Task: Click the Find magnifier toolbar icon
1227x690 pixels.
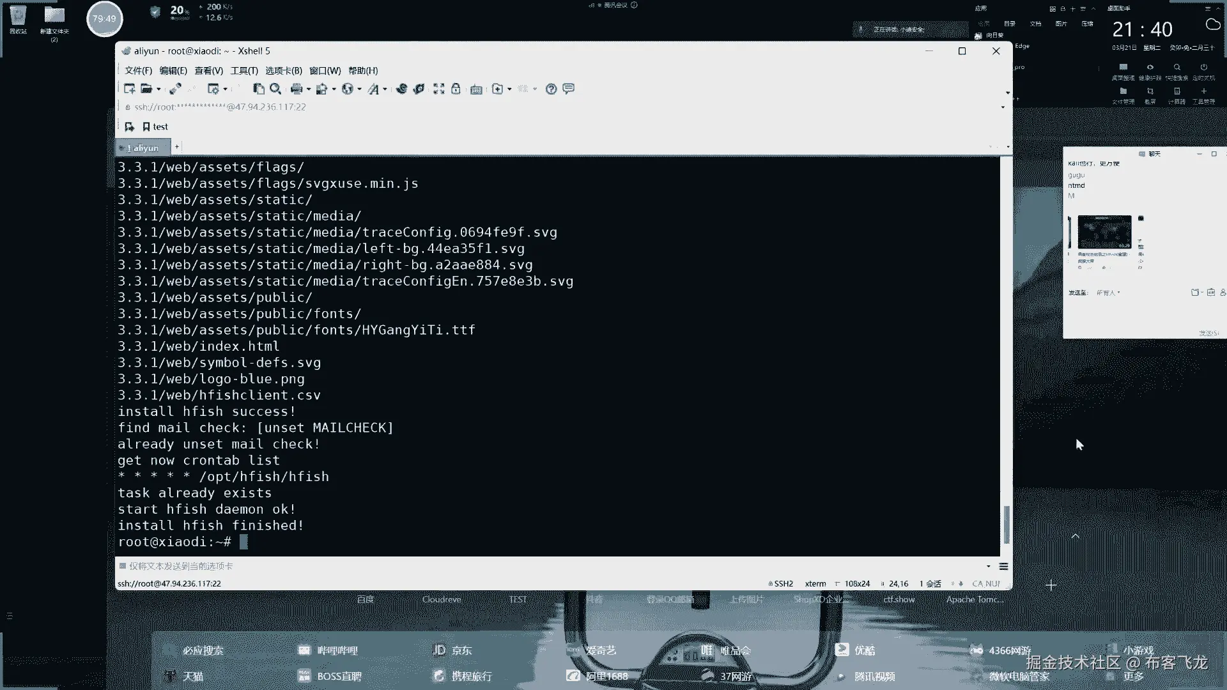Action: [275, 89]
